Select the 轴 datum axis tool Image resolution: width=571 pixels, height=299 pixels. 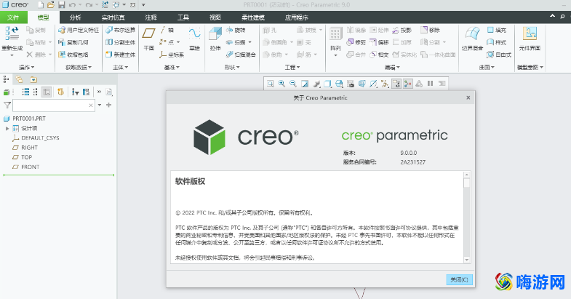167,31
